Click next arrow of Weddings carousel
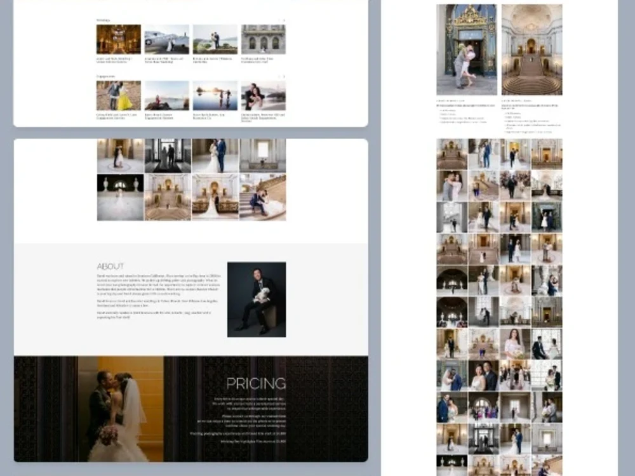 click(284, 20)
